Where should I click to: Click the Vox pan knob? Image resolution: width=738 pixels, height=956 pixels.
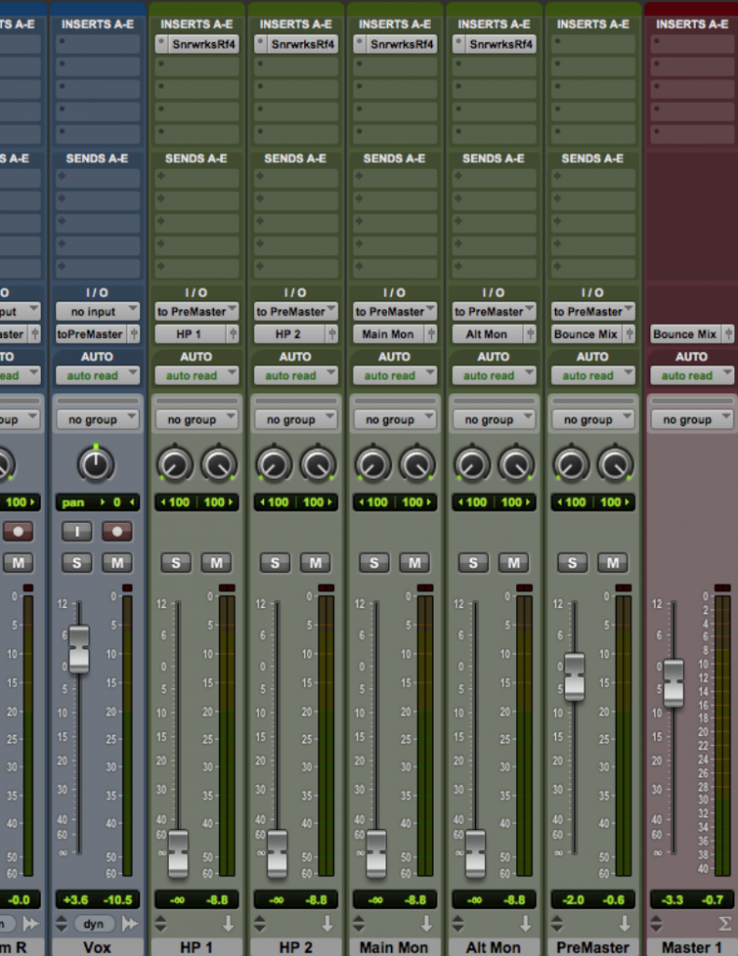pyautogui.click(x=96, y=463)
